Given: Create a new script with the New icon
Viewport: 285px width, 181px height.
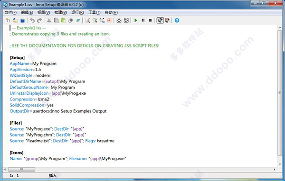Looking at the screenshot, I should click(x=8, y=20).
